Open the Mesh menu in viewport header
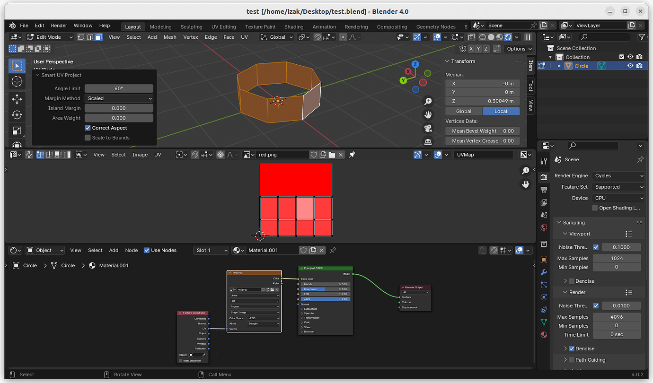 170,37
